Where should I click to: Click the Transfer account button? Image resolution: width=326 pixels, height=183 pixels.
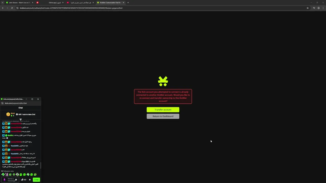[x=163, y=110]
